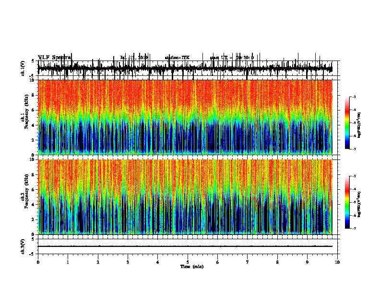This screenshot has height=294, width=380.
Task: Click the station=ITK label
Action: (x=177, y=58)
